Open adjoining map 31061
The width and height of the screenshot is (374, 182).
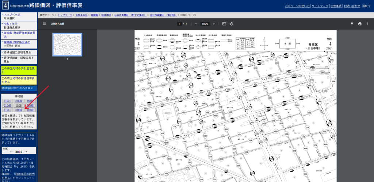tap(7, 110)
